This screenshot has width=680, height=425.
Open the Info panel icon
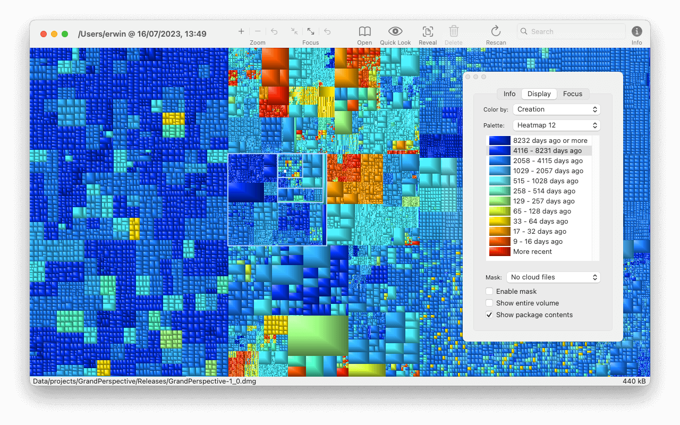(x=636, y=31)
